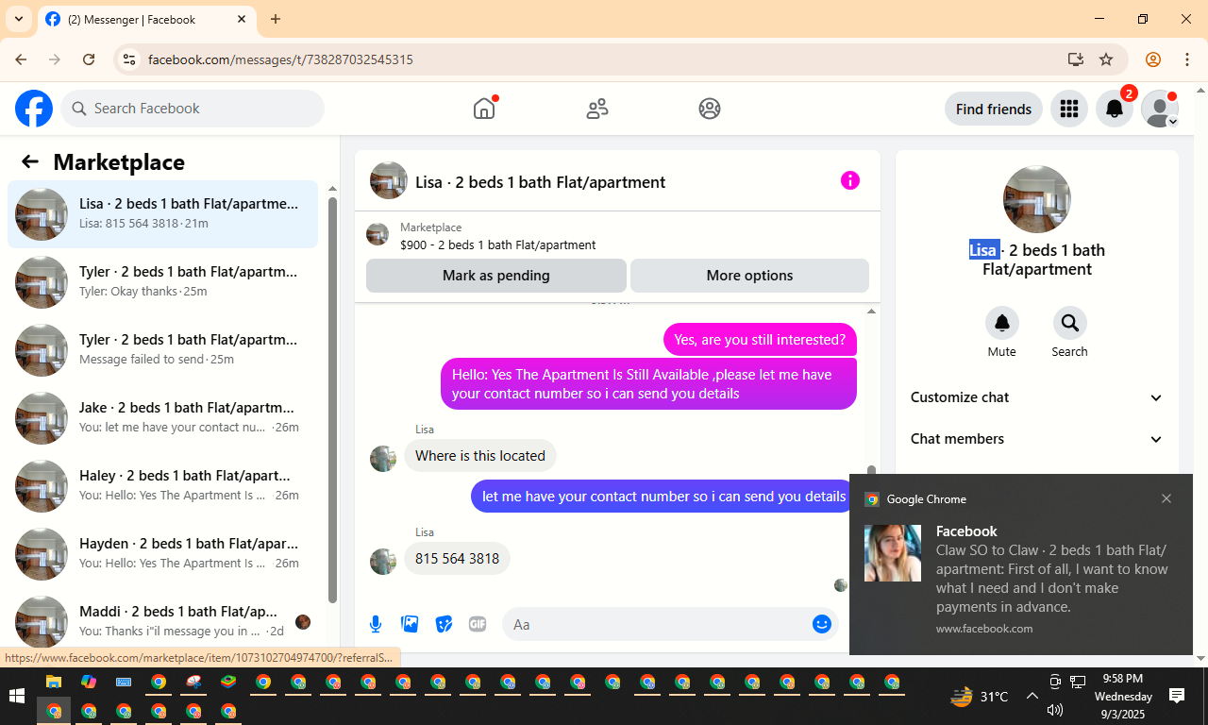This screenshot has height=725, width=1208.
Task: Click the 31°C weather widget in taskbar
Action: point(980,697)
